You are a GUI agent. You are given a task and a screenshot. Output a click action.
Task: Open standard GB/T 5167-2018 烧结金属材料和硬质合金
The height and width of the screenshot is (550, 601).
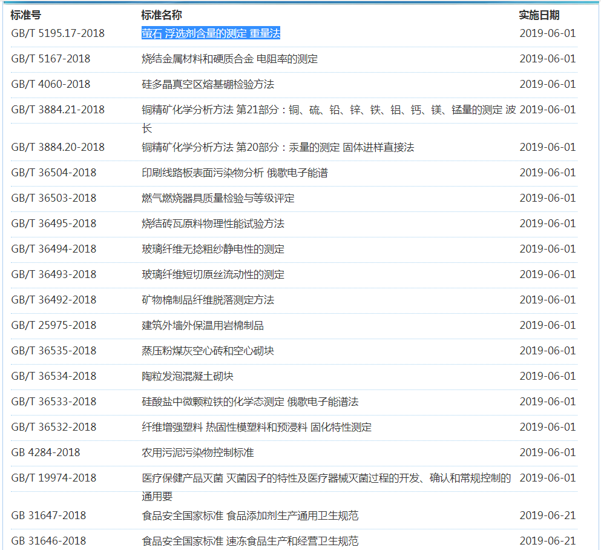click(229, 59)
